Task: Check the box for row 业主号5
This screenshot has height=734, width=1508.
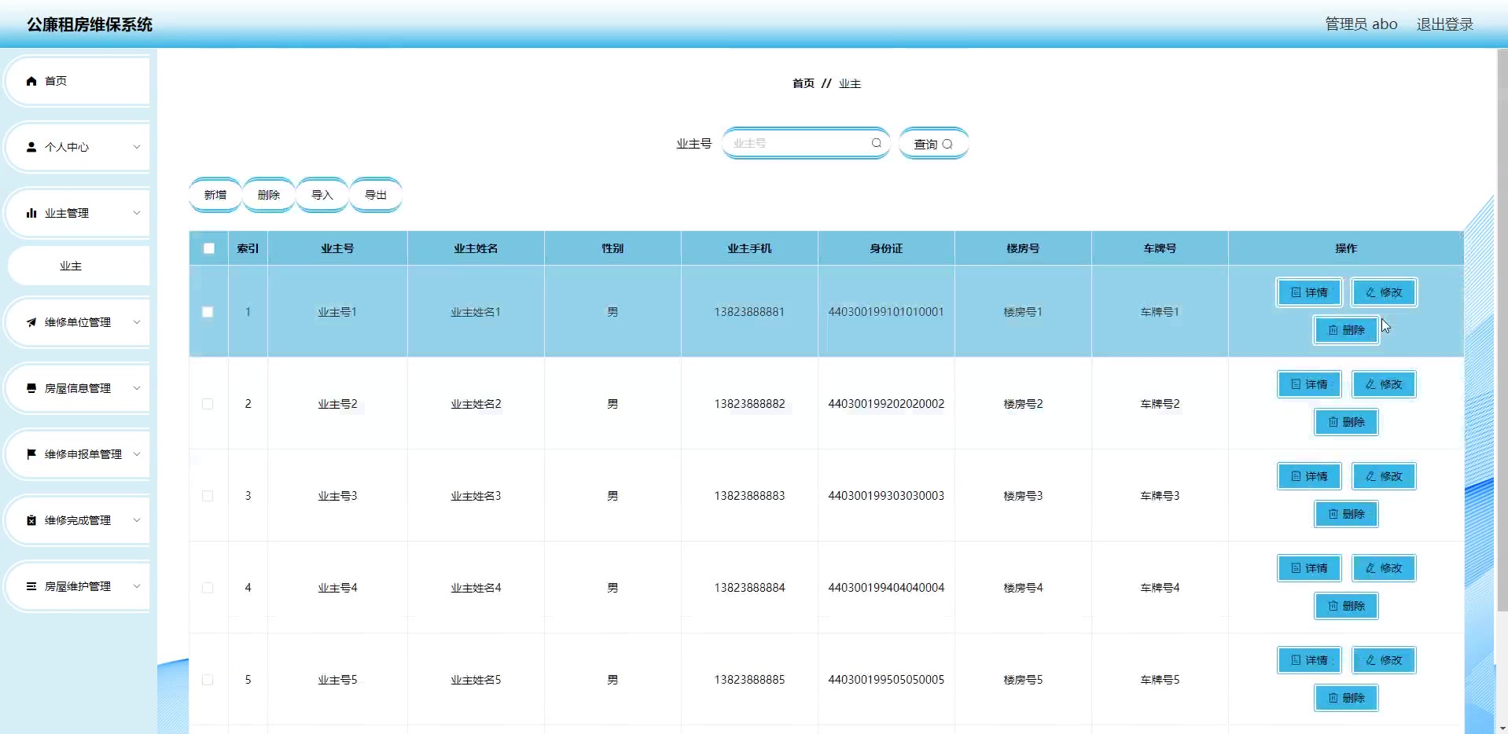Action: point(208,680)
